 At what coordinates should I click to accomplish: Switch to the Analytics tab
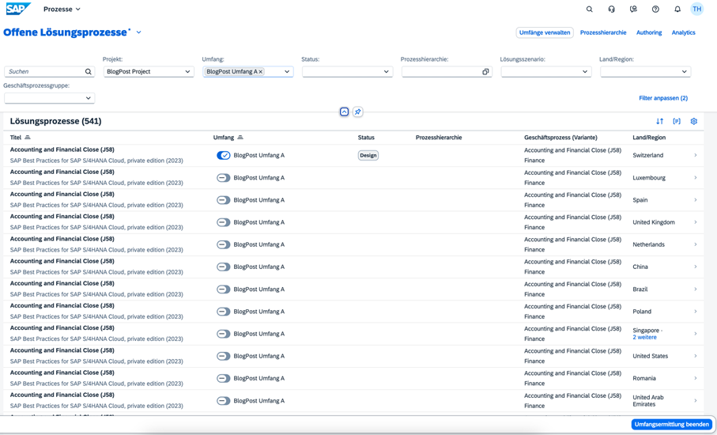pos(683,32)
